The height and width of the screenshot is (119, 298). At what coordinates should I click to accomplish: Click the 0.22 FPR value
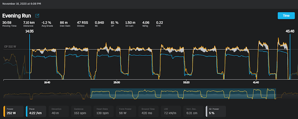159,23
